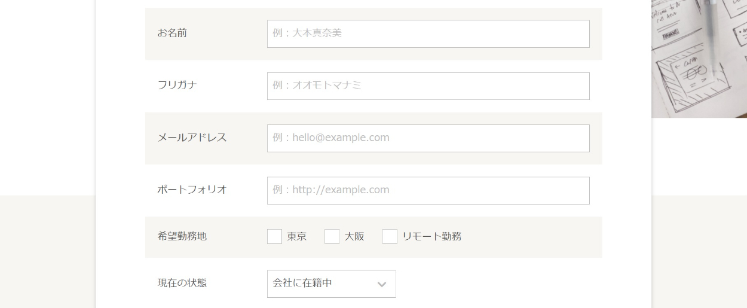Enable the リモート勤務 checkbox

[x=390, y=237]
